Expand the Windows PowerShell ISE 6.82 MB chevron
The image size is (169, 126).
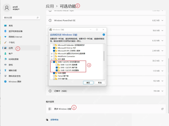click(x=162, y=20)
